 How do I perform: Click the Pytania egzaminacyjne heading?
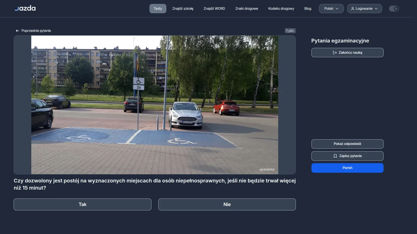[340, 41]
